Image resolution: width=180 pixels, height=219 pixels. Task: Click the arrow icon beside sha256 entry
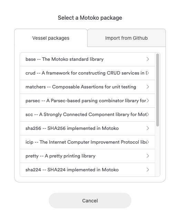pyautogui.click(x=148, y=128)
